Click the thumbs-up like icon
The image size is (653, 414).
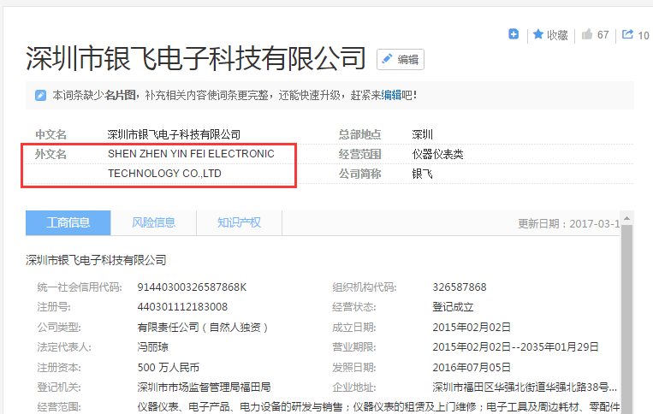coord(587,35)
